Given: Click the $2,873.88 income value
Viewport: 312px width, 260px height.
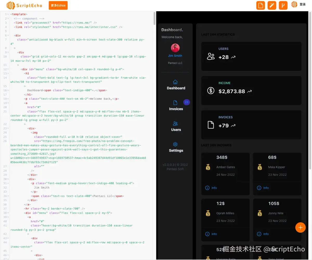Looking at the screenshot, I should (232, 92).
